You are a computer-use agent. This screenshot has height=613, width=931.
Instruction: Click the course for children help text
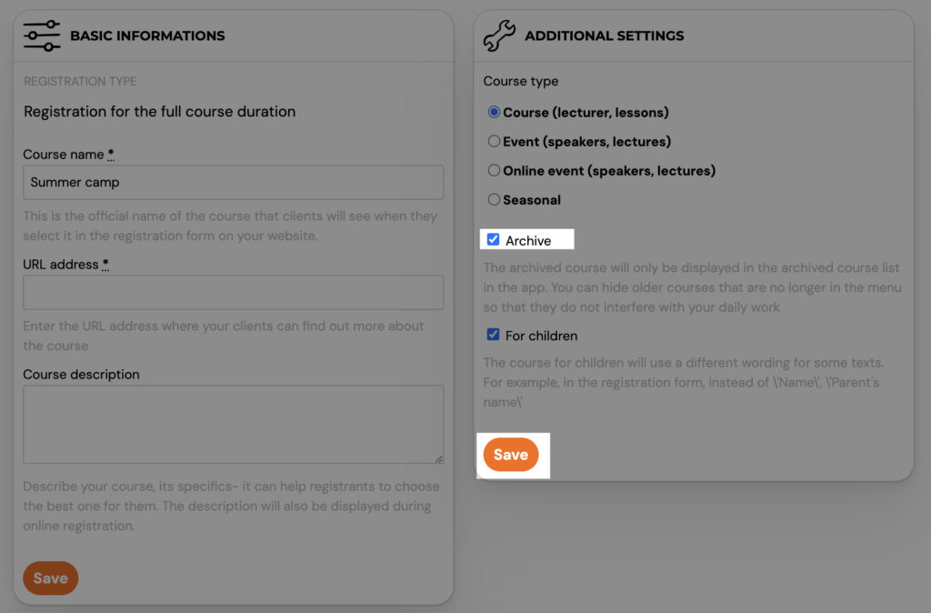coord(684,383)
